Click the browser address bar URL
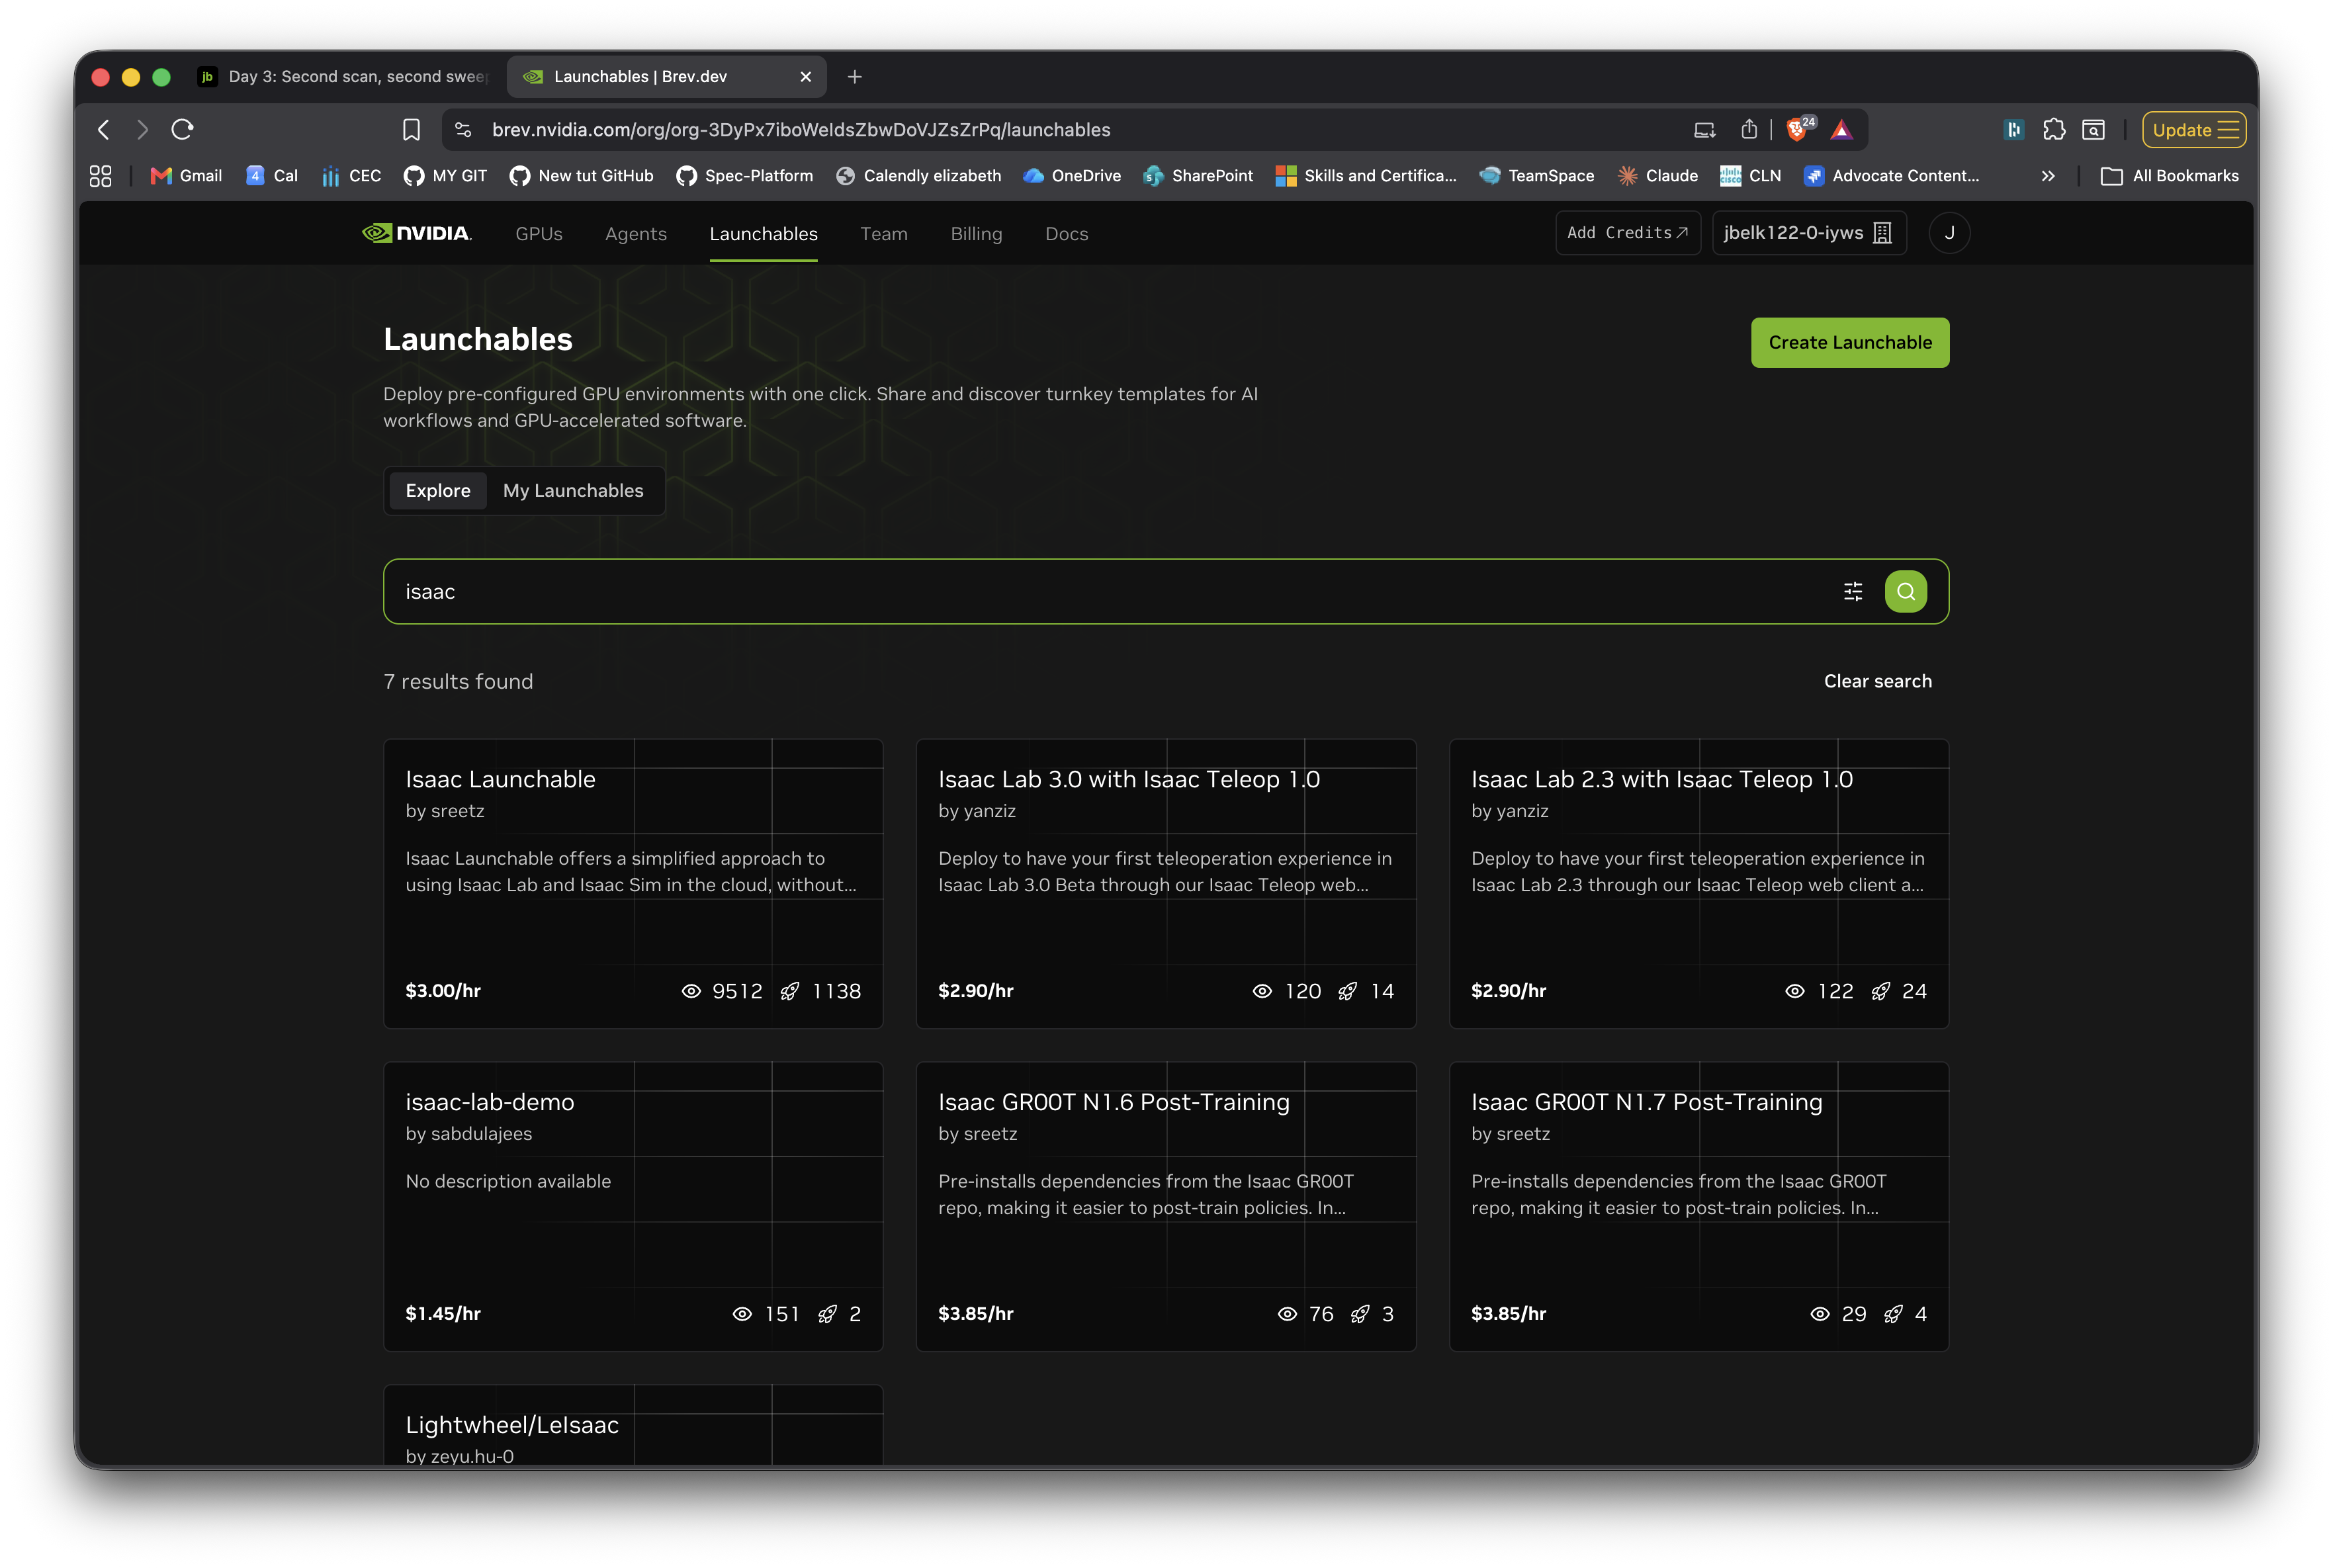Viewport: 2333px width, 1568px height. click(x=801, y=130)
